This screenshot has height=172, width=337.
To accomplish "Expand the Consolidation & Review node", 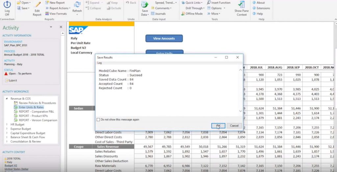I will 7,141.
